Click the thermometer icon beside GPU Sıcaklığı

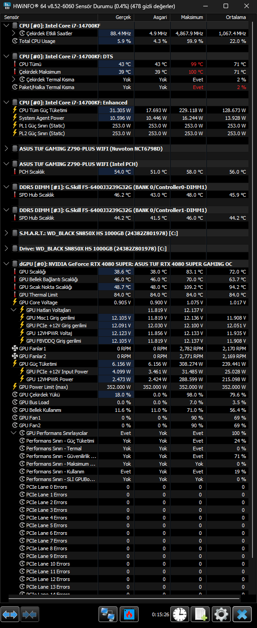[x=15, y=272]
